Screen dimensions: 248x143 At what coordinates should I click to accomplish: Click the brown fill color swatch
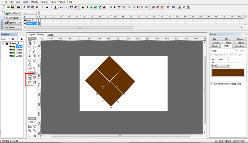227,73
